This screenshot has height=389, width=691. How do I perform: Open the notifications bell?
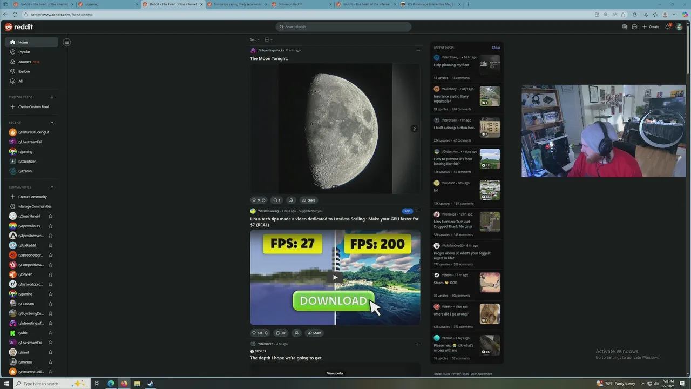pyautogui.click(x=668, y=27)
